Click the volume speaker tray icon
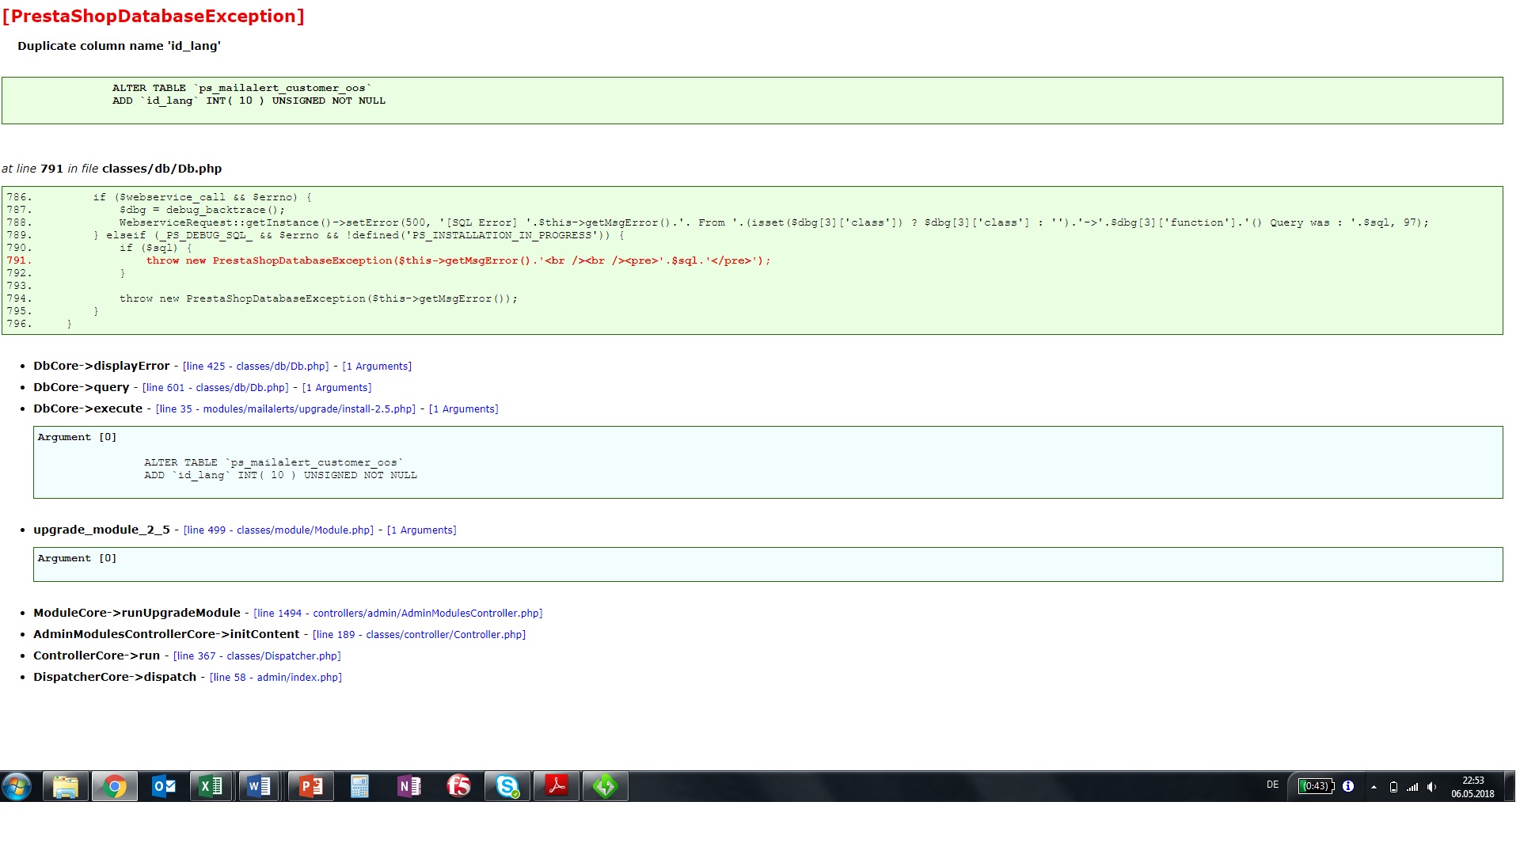The width and height of the screenshot is (1520, 855). click(x=1431, y=787)
